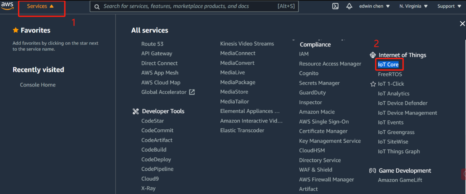Screen dimensions: 466x194
Task: Open CodeCommit service
Action: (157, 130)
